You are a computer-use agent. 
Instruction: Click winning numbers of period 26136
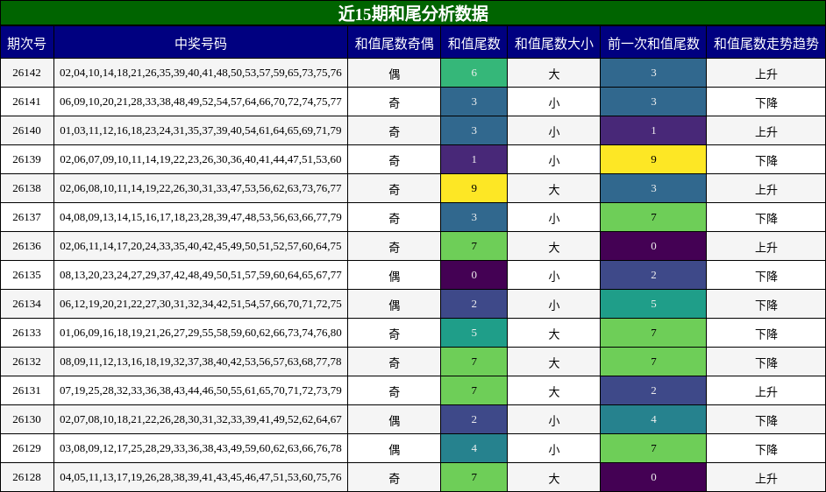coord(201,246)
